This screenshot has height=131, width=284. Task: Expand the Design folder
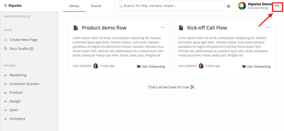click(6, 101)
